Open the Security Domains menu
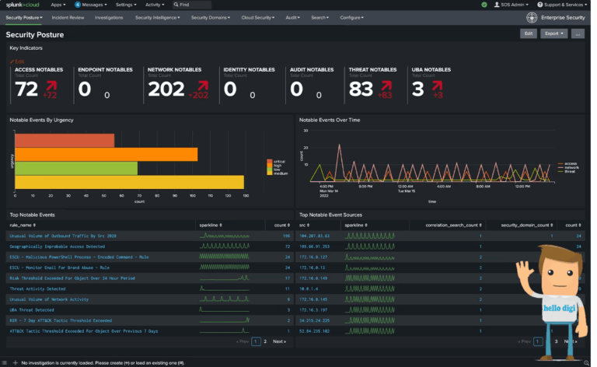The width and height of the screenshot is (597, 367). 211,18
